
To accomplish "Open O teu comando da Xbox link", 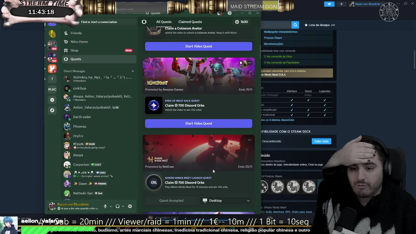I will 278,57.
